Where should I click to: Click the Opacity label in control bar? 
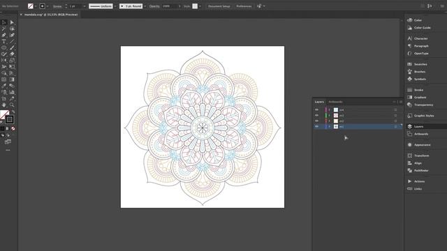[154, 6]
